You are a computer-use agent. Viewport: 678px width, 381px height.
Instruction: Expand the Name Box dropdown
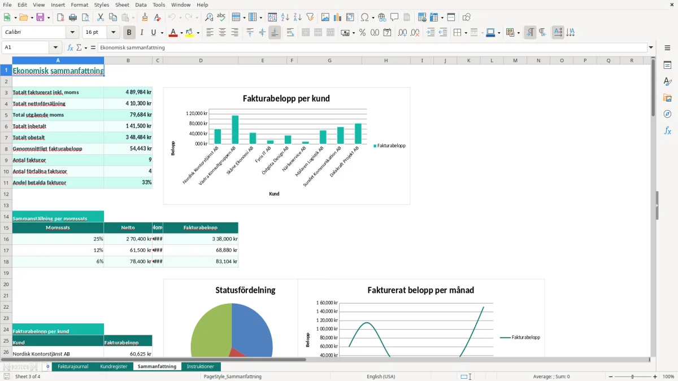[x=55, y=47]
